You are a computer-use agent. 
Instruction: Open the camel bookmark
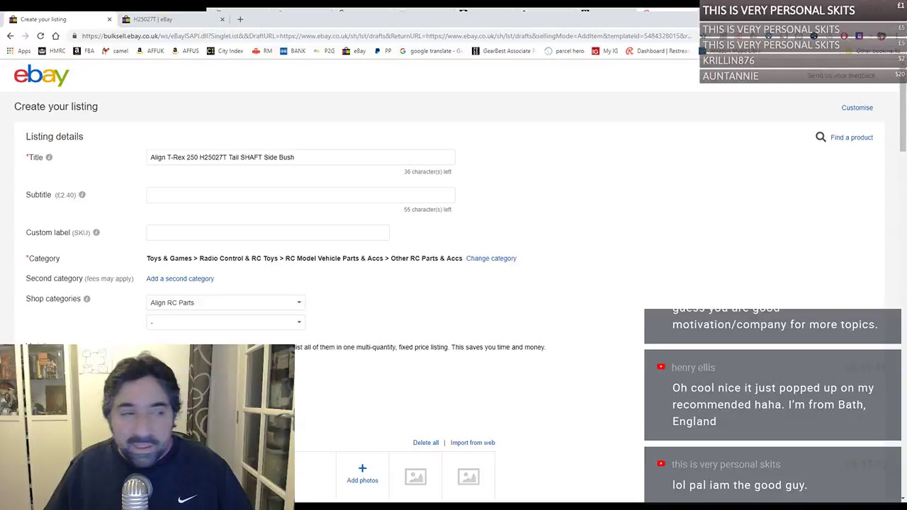click(x=115, y=51)
